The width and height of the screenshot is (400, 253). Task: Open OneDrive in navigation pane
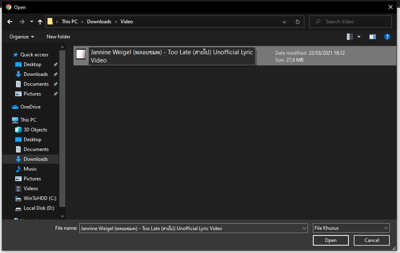pyautogui.click(x=26, y=107)
